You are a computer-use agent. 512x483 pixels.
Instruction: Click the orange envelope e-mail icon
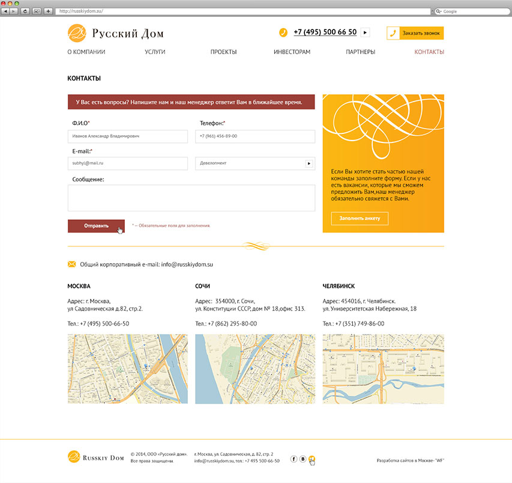coord(71,264)
